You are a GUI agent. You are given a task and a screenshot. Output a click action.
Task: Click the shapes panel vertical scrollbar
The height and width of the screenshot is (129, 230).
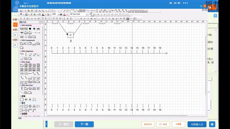(x=43, y=61)
